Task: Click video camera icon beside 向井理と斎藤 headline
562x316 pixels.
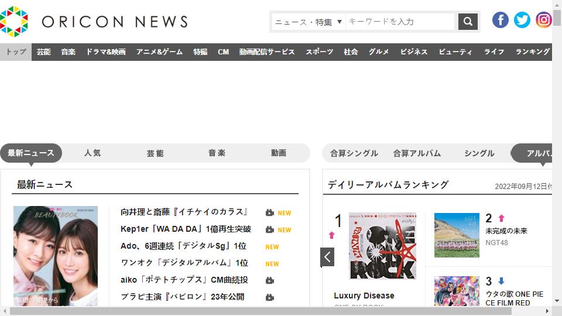Action: click(270, 213)
